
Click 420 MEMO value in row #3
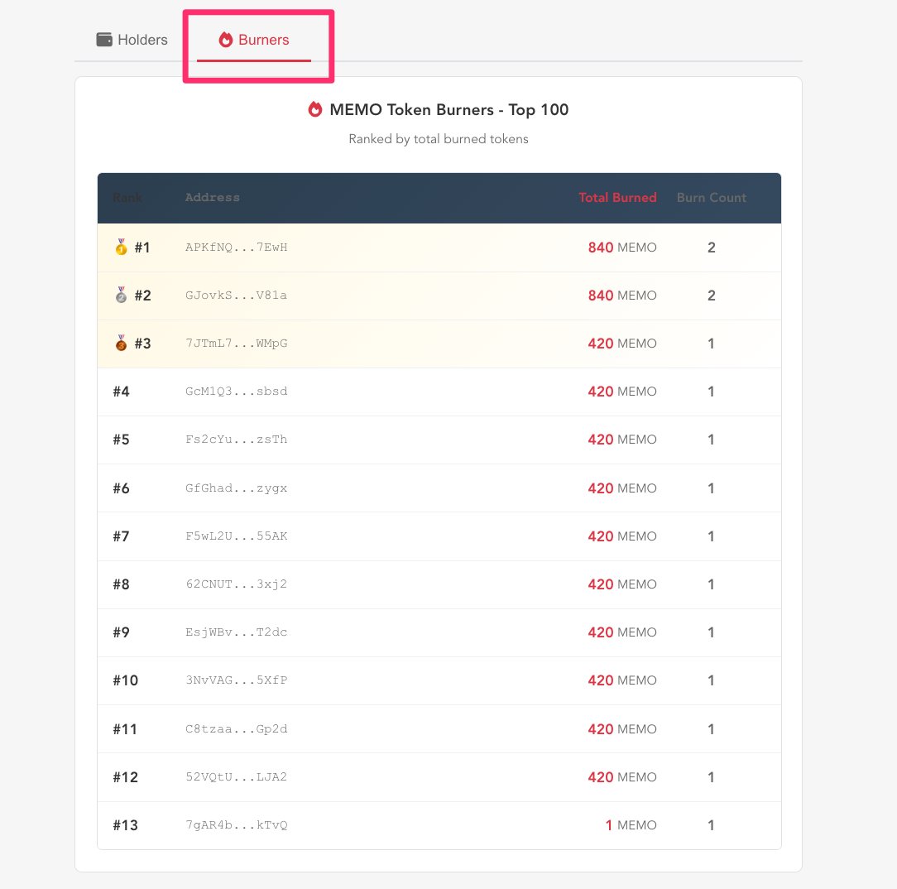(622, 344)
